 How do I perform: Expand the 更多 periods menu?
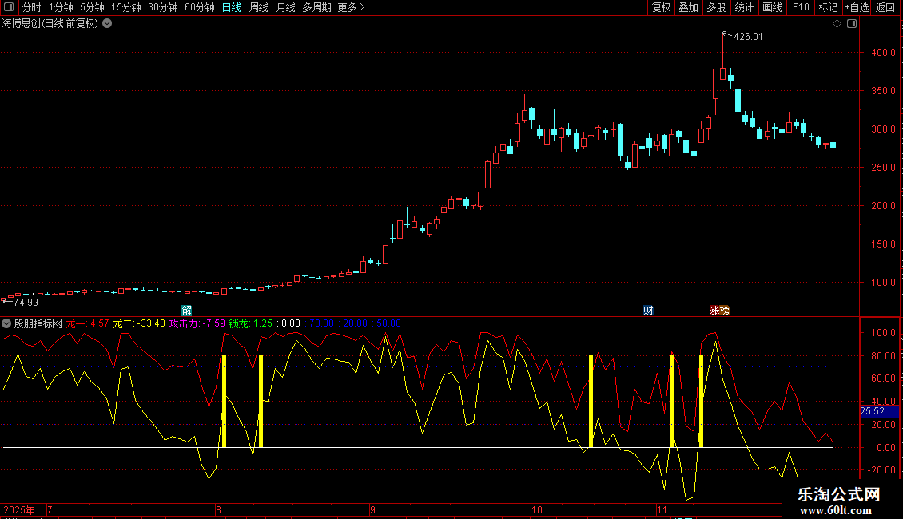(351, 7)
